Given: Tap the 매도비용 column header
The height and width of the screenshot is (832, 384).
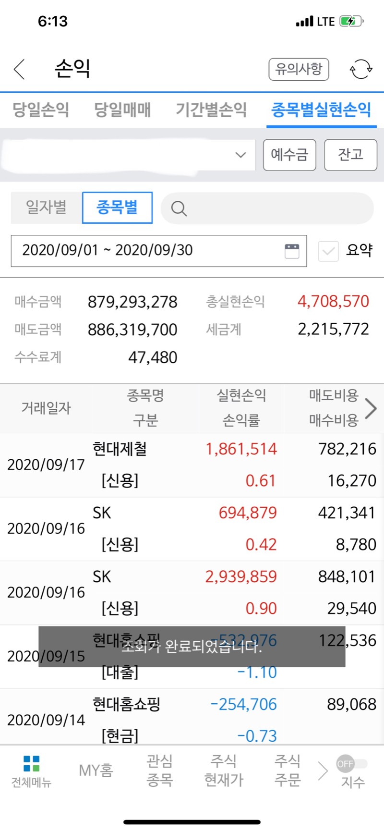Looking at the screenshot, I should pos(334,396).
